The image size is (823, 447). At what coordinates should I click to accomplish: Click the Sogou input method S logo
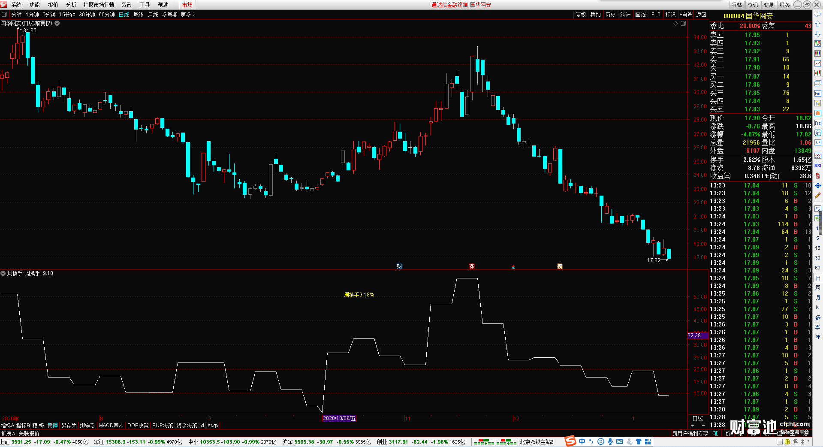click(570, 441)
